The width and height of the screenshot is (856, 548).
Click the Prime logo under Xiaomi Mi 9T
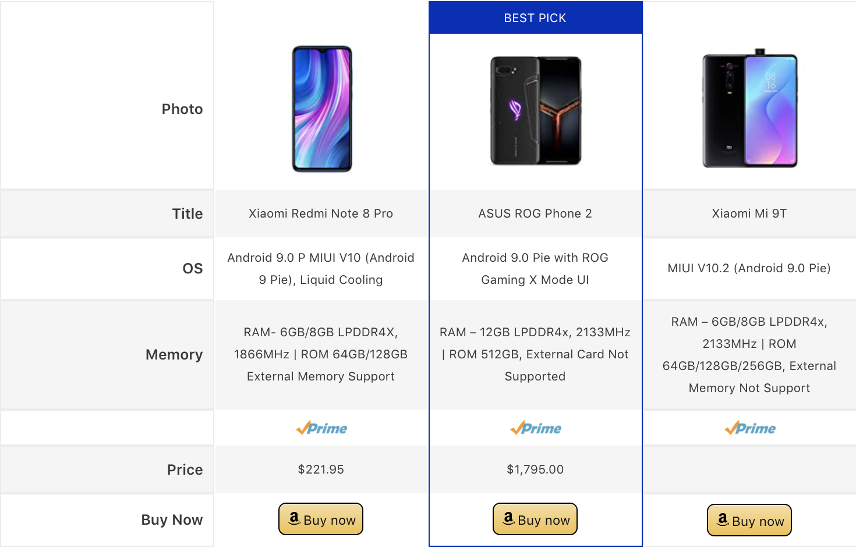coord(750,429)
